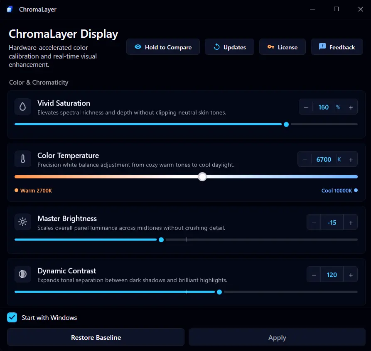
Task: Click the Dynamic Contrast half-circle icon
Action: (23, 274)
